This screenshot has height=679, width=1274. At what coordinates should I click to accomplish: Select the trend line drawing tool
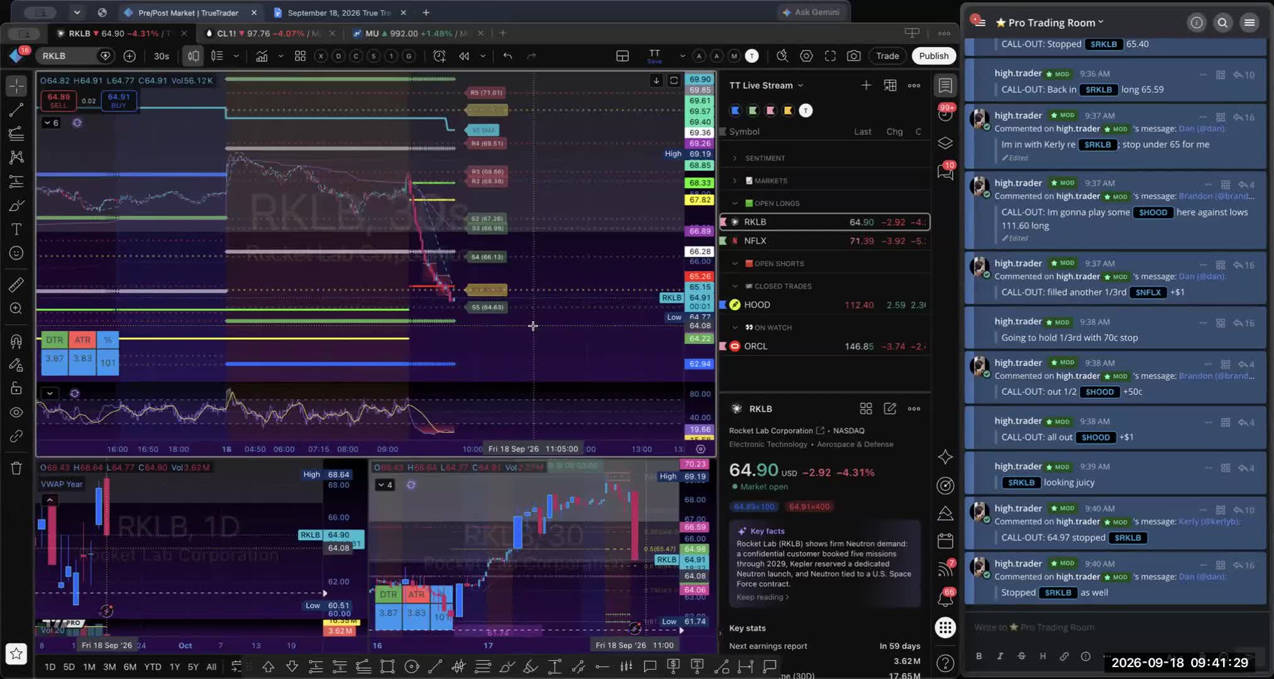[x=16, y=110]
